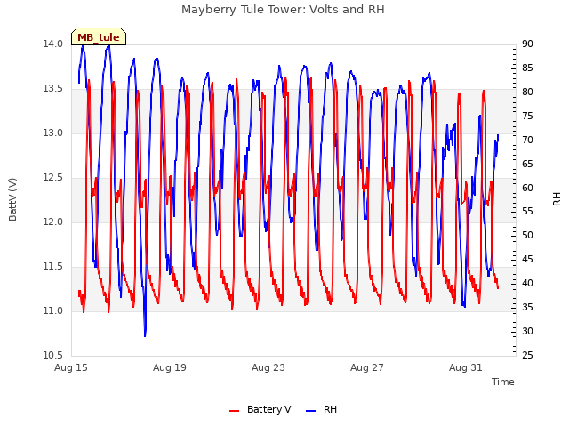Image resolution: width=569 pixels, height=427 pixels.
Task: Click the 85 RH tick label
Action: coord(527,68)
